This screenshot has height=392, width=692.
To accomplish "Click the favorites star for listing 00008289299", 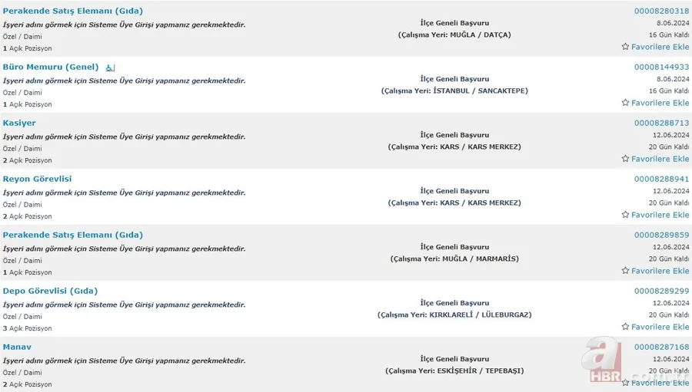I will tap(625, 327).
